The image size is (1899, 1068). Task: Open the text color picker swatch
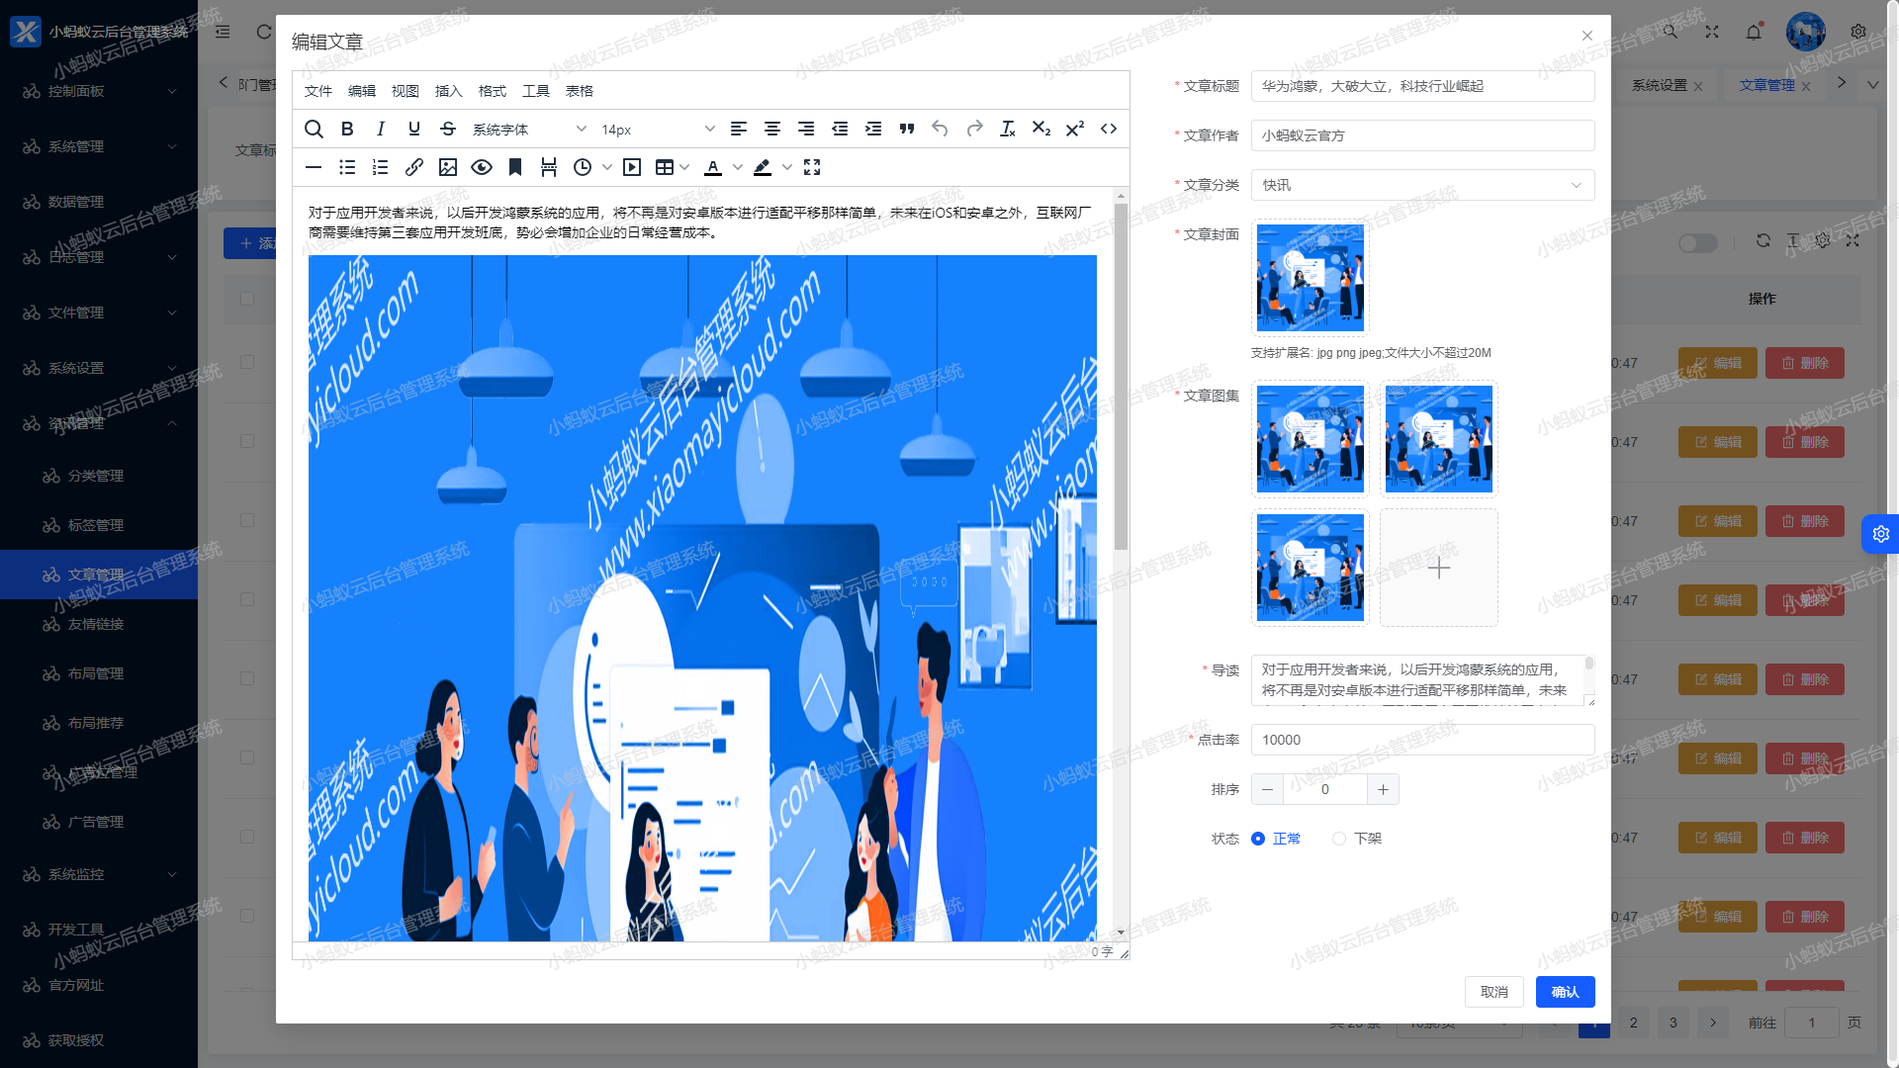pyautogui.click(x=713, y=167)
